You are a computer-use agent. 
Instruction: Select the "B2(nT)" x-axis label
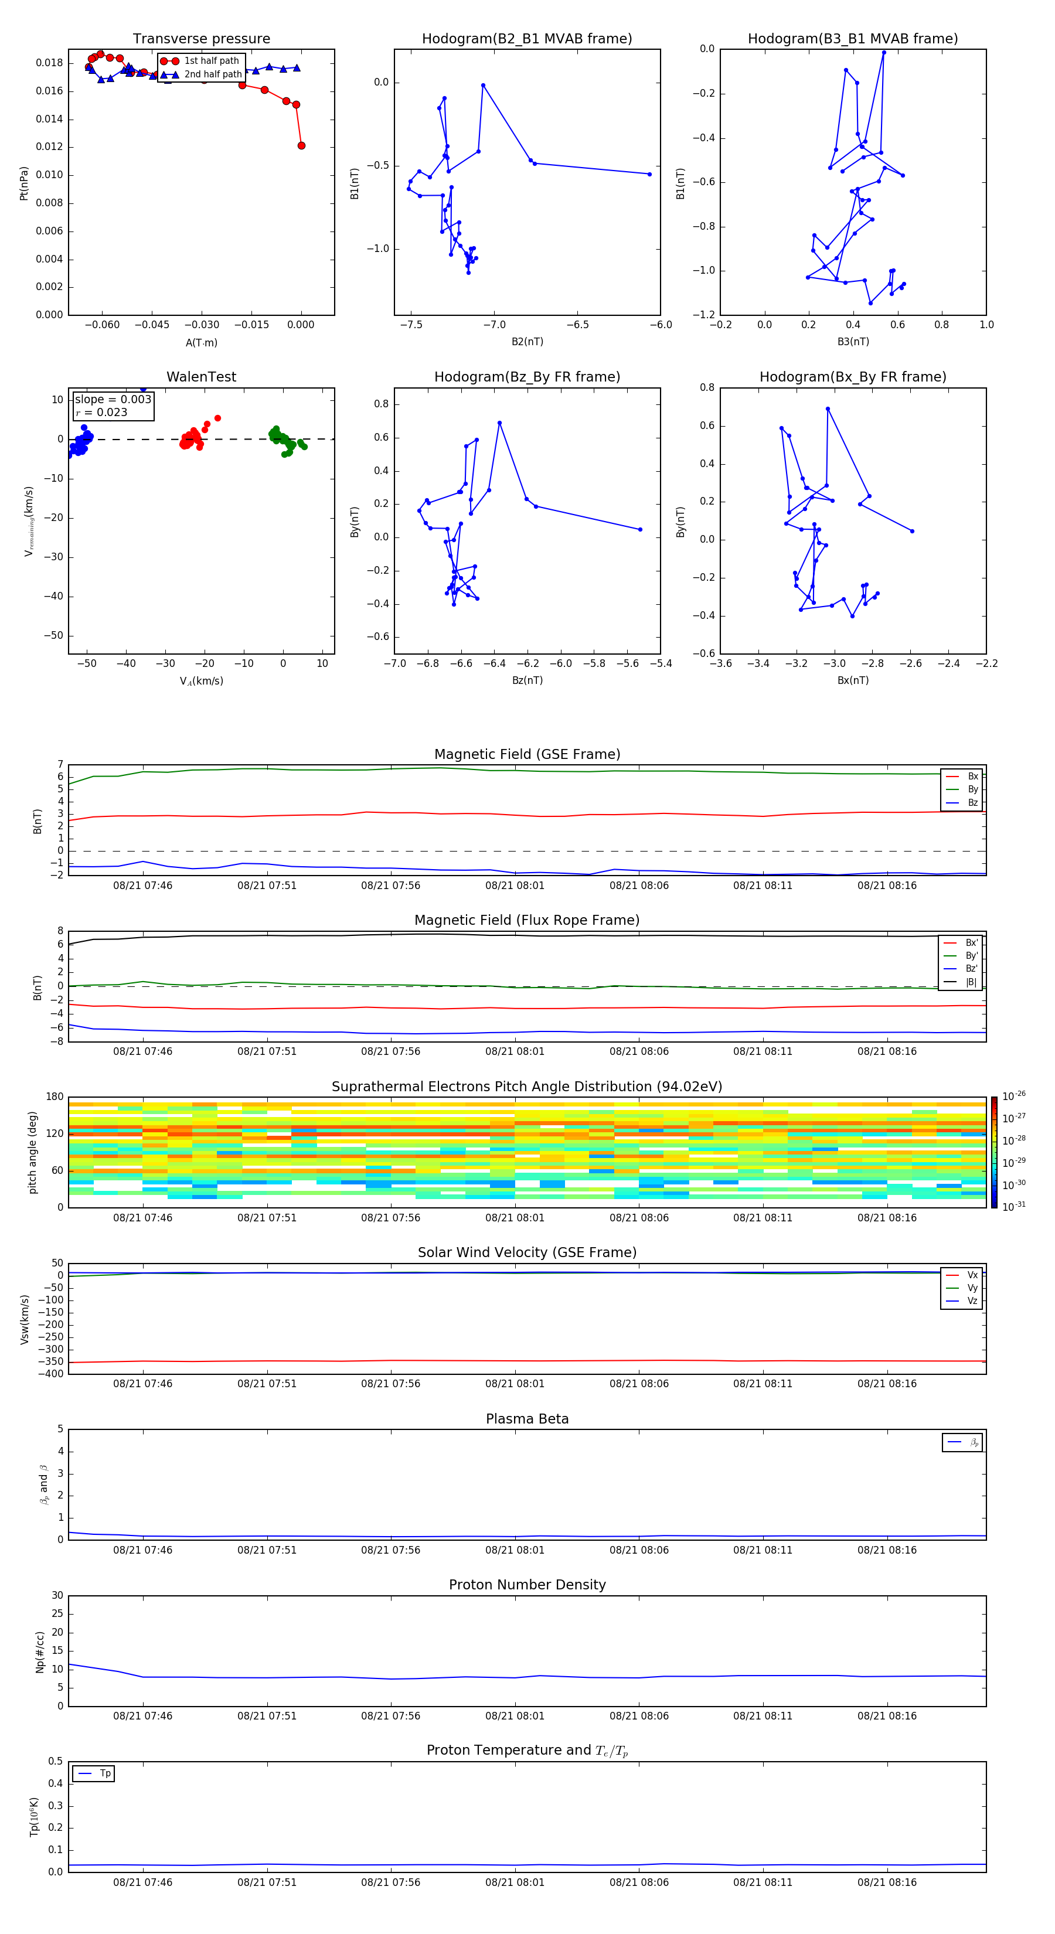click(527, 342)
